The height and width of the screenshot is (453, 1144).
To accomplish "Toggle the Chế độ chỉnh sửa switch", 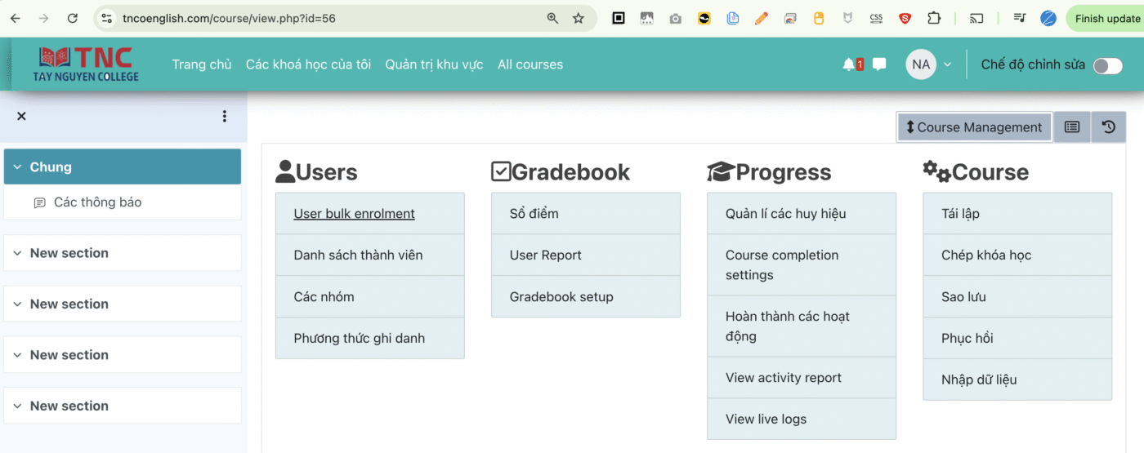I will [x=1107, y=65].
